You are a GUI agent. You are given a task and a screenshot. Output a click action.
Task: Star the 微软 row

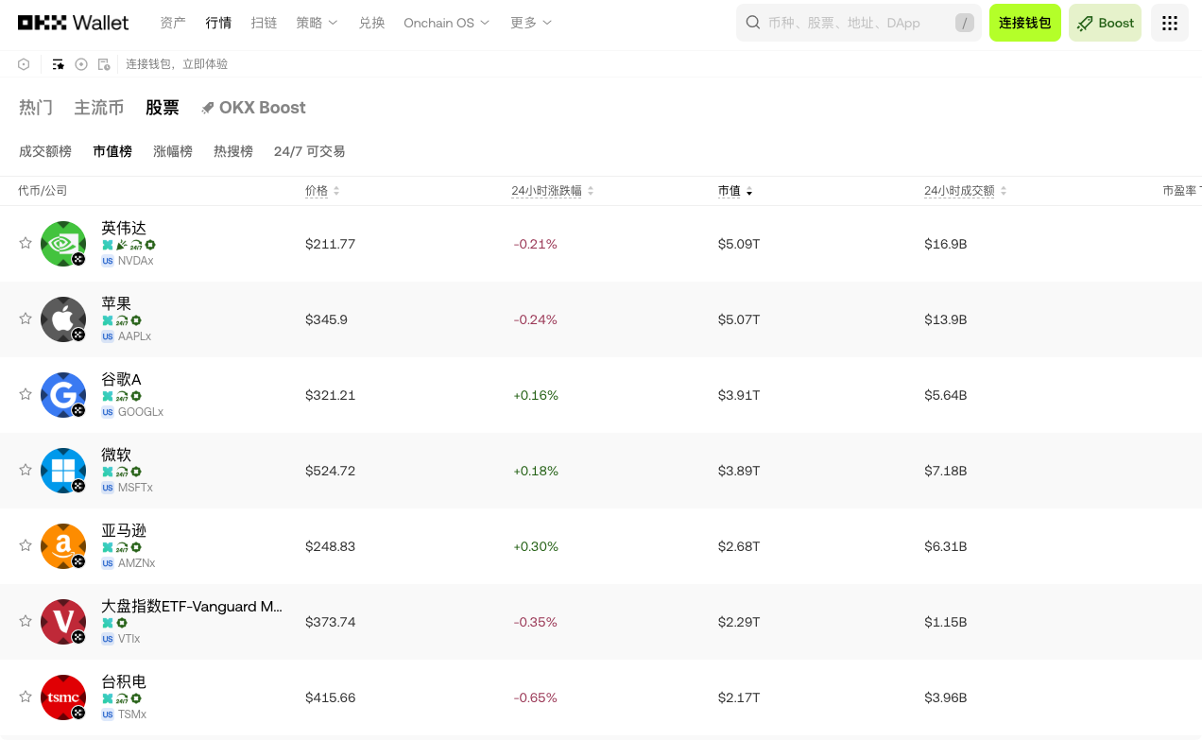(x=26, y=470)
